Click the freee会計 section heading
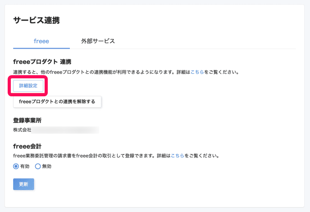Screen dimensions: 310x212 [27, 146]
